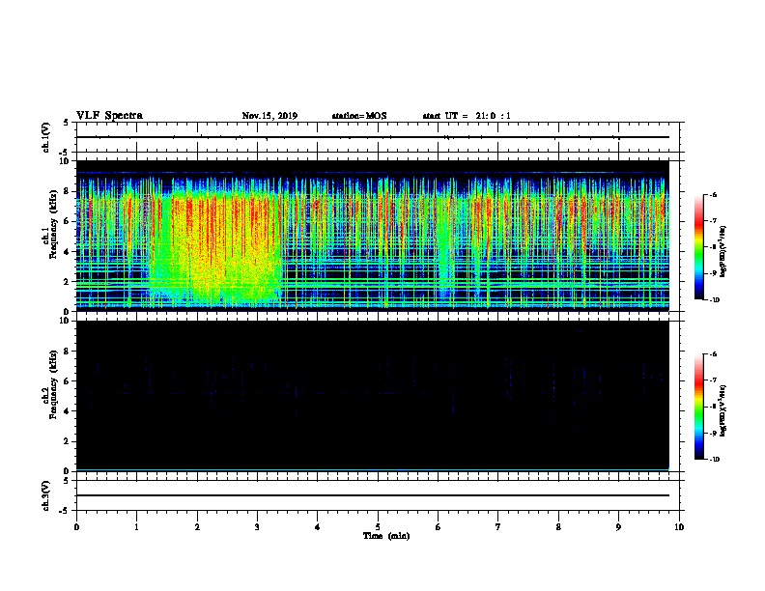Click the time axis tick label '9'
The width and height of the screenshot is (765, 591).
point(618,527)
